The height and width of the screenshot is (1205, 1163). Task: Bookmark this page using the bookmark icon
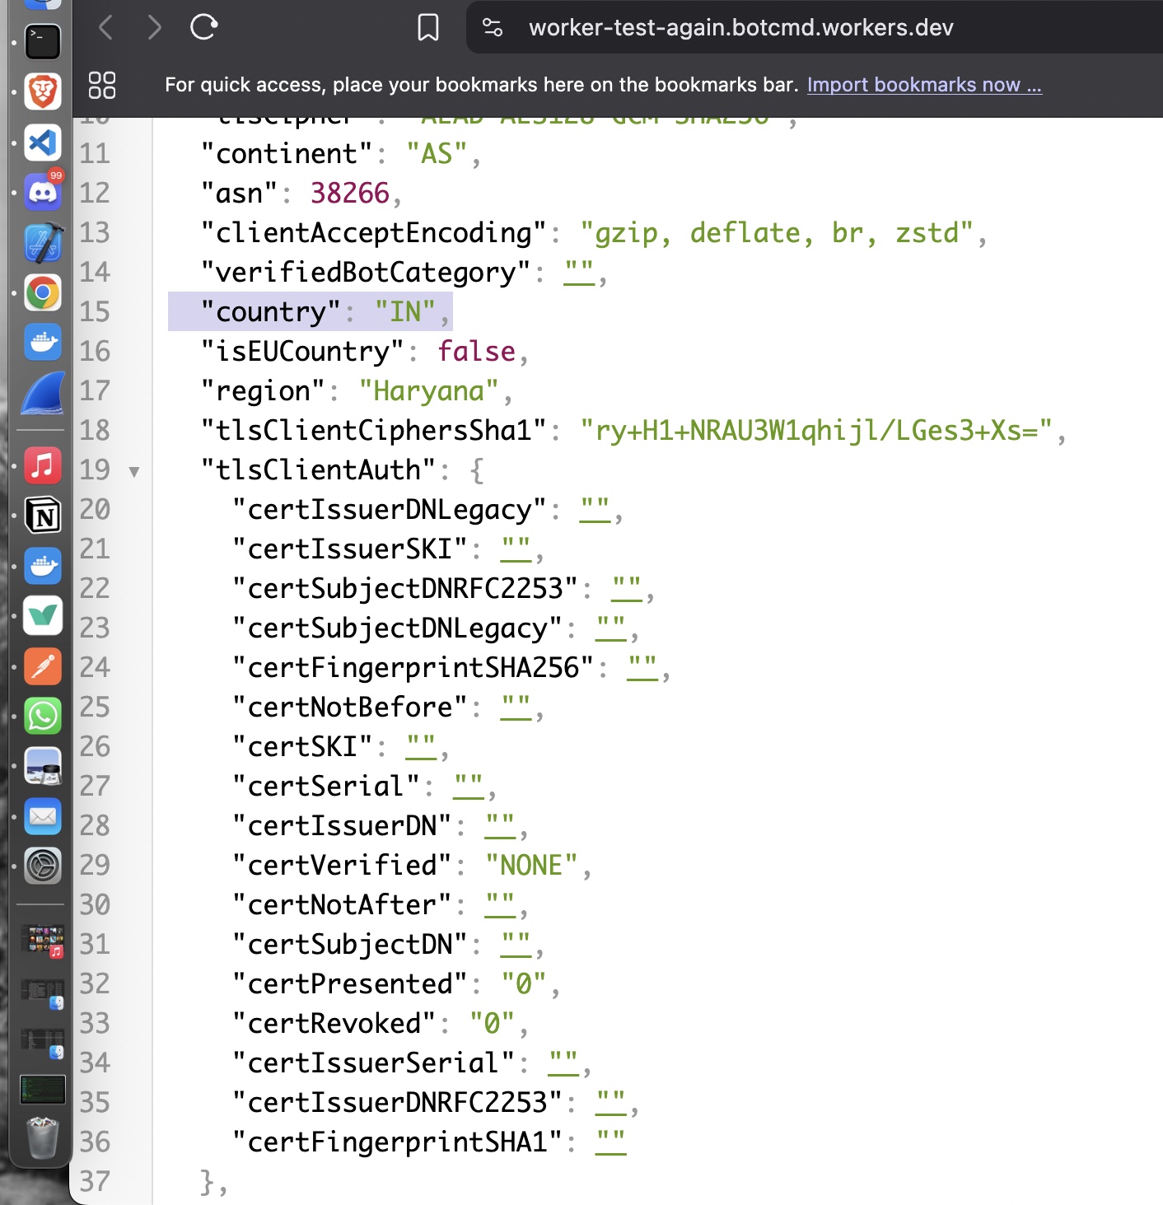click(x=427, y=28)
